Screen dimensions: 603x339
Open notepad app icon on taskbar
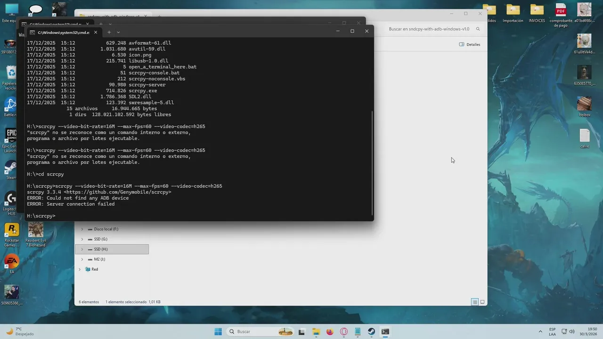358,331
